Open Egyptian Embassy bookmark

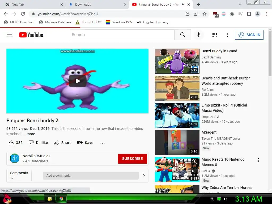[152, 22]
